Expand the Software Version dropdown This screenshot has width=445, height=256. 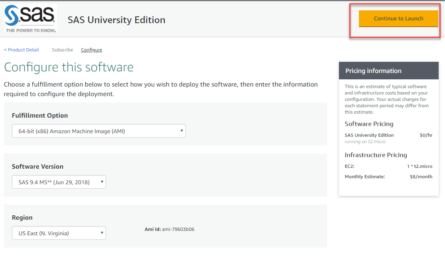tap(59, 182)
